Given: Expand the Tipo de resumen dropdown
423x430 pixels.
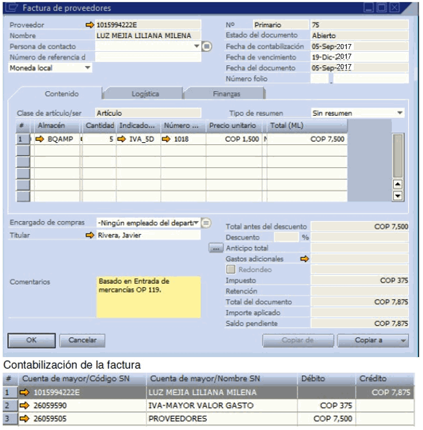Looking at the screenshot, I should (400, 113).
